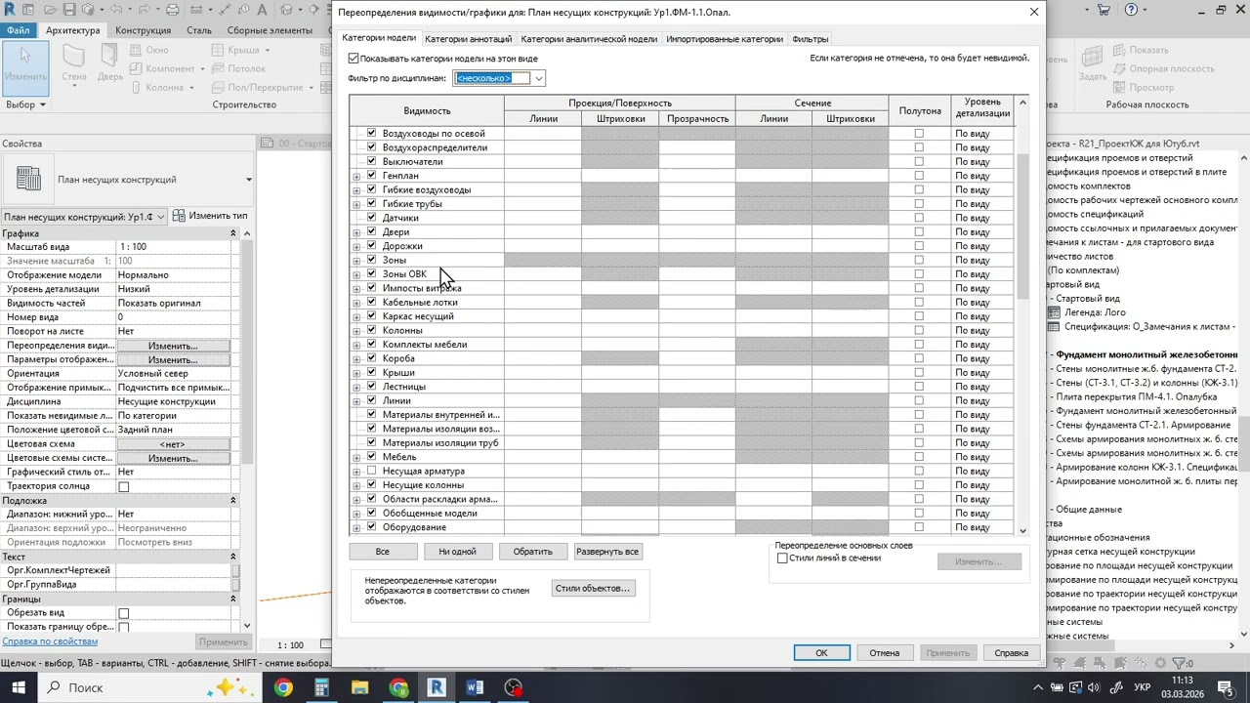The image size is (1250, 703).
Task: Redo the action in the quick access toolbar
Action: point(144,10)
